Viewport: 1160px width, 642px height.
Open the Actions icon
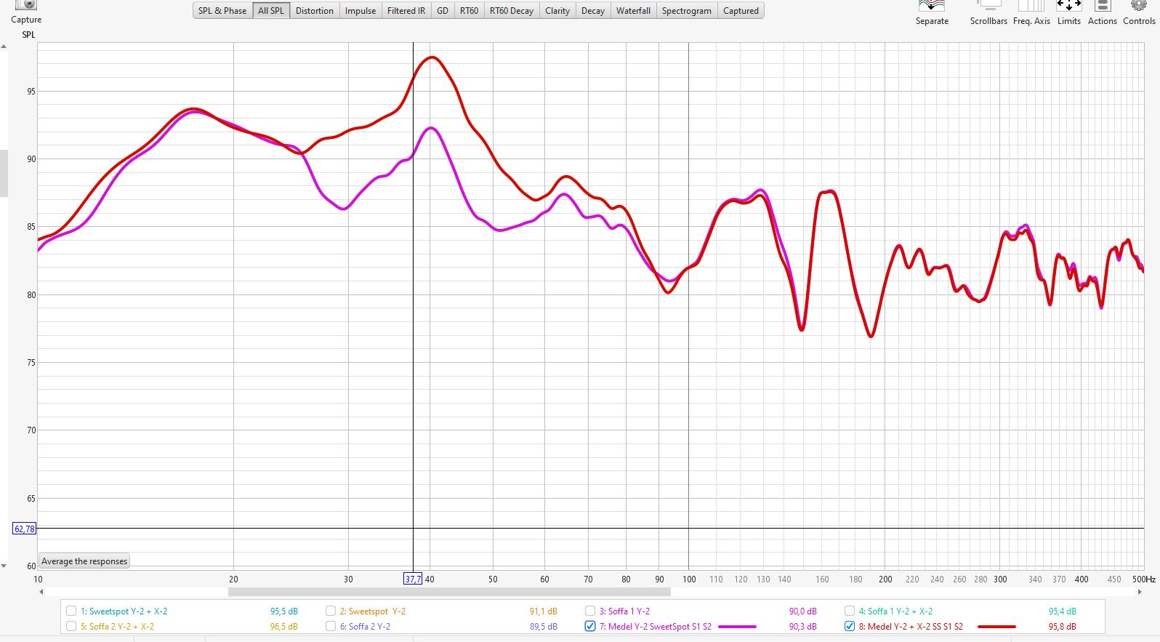[1102, 6]
